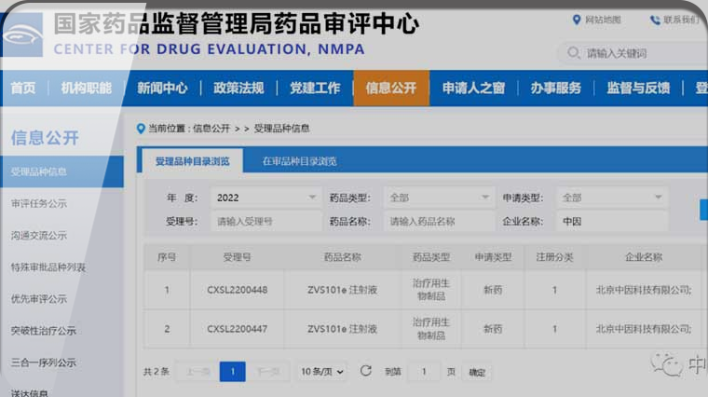Click ZVS101e 注射液 in row 2
Screen dimensions: 708x397
342,329
